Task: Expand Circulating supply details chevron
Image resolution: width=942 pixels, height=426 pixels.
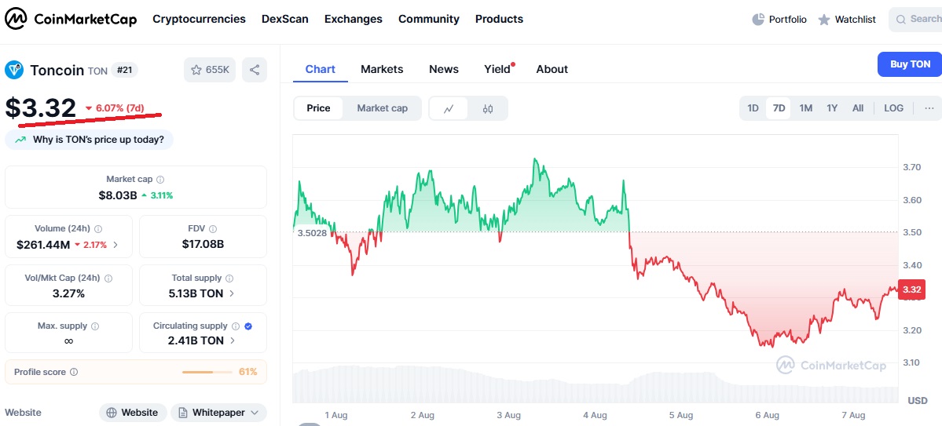Action: tap(233, 340)
